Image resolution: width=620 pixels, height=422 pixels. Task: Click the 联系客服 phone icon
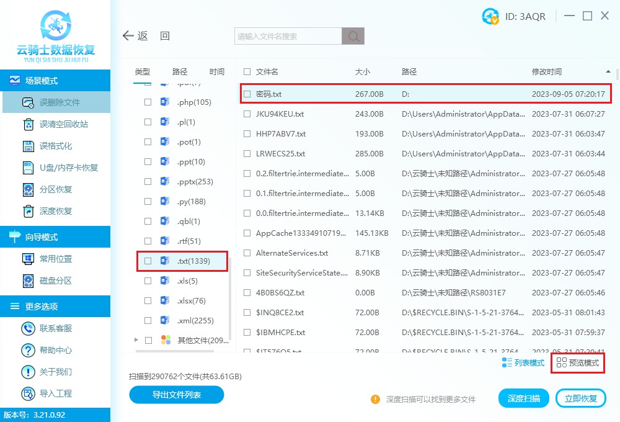(28, 328)
